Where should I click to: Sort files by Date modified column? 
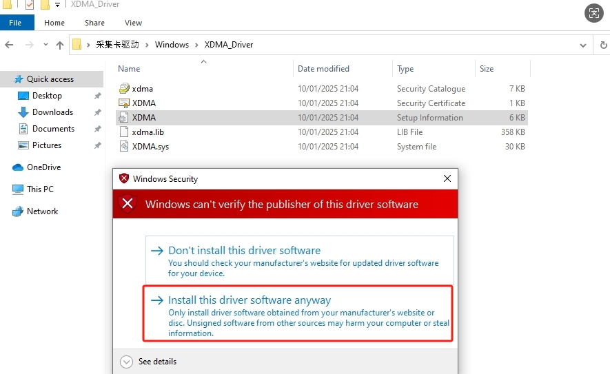[x=323, y=69]
